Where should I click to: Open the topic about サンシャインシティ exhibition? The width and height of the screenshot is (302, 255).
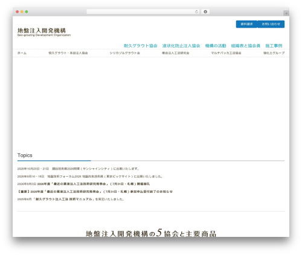tap(78, 169)
